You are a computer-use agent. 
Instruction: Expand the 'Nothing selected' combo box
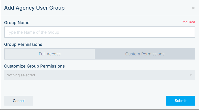point(100,75)
